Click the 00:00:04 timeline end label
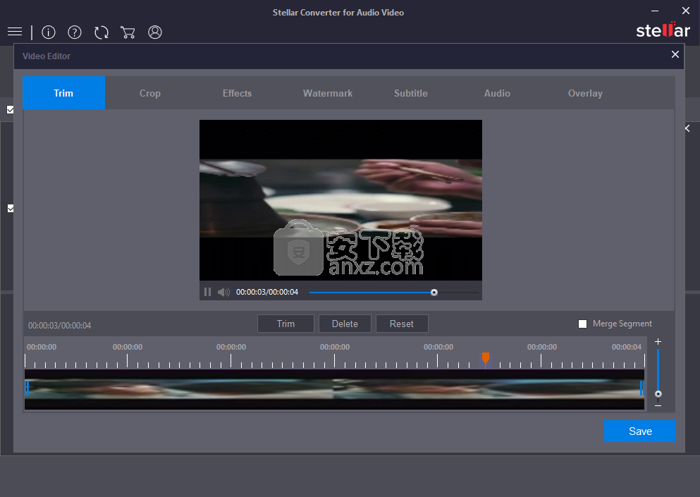700x497 pixels. [x=627, y=347]
